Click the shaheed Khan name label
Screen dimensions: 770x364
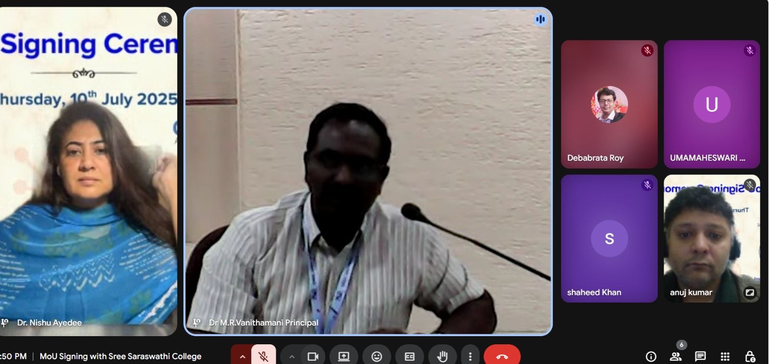click(x=594, y=292)
